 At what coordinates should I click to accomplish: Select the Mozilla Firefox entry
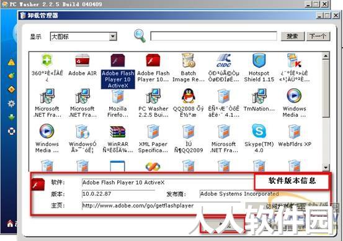click(118, 103)
